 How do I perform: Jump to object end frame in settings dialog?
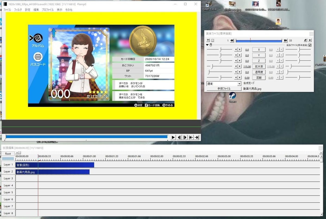286,40
